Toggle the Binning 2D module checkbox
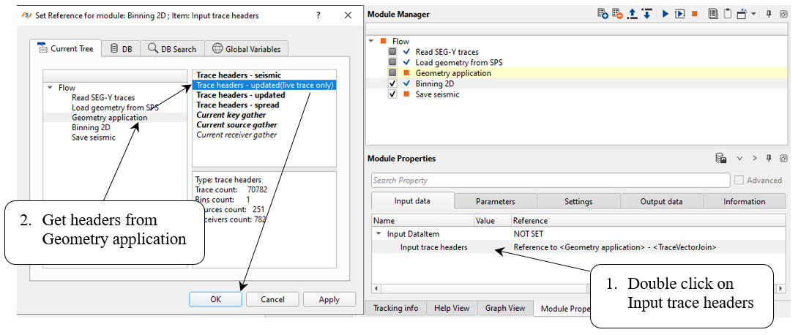Image resolution: width=798 pixels, height=335 pixels. (393, 84)
